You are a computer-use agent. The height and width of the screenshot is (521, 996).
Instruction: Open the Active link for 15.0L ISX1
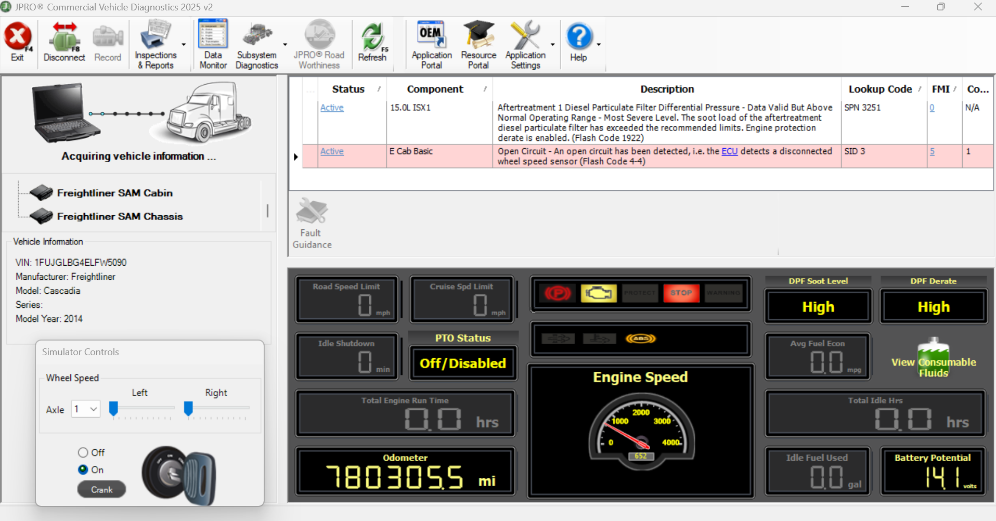pyautogui.click(x=332, y=108)
